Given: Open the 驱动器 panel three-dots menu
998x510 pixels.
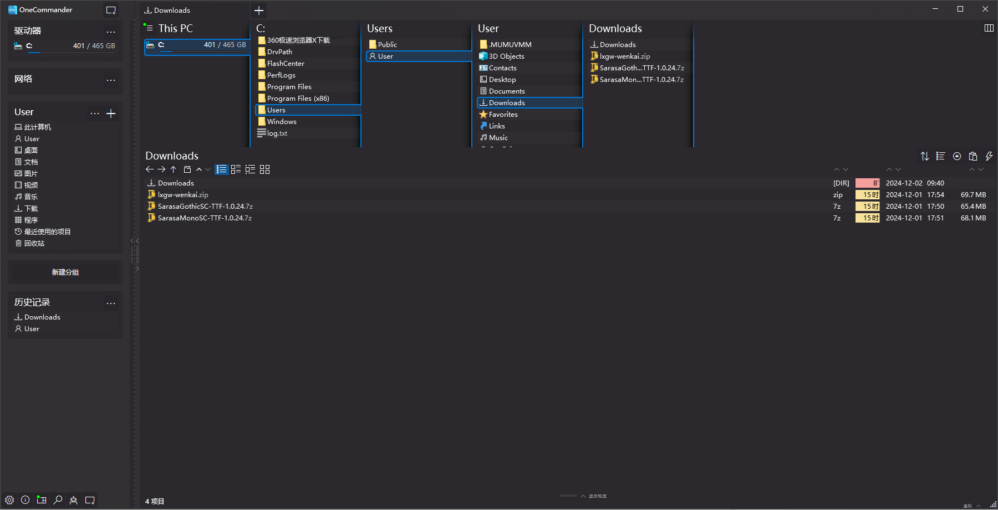Looking at the screenshot, I should (x=111, y=32).
